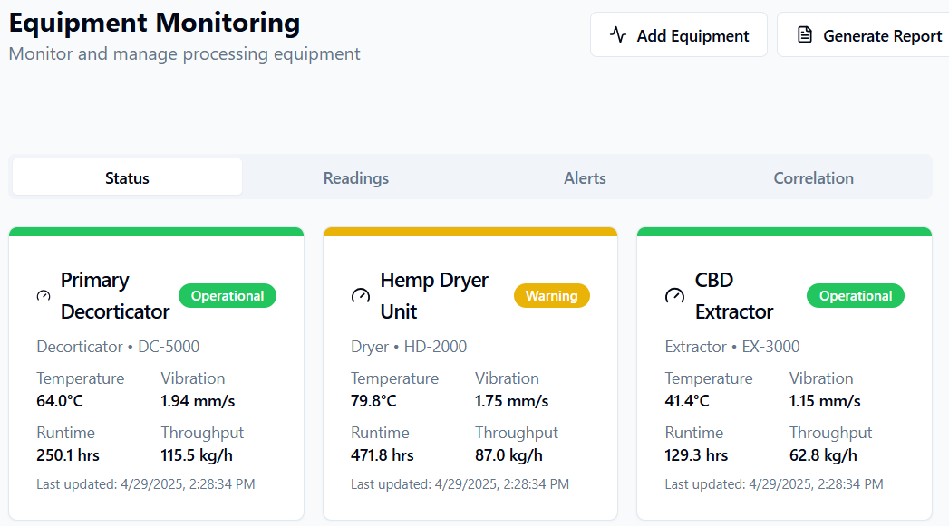Click the activity pulse icon in Add Equipment
The image size is (949, 526).
coord(618,34)
